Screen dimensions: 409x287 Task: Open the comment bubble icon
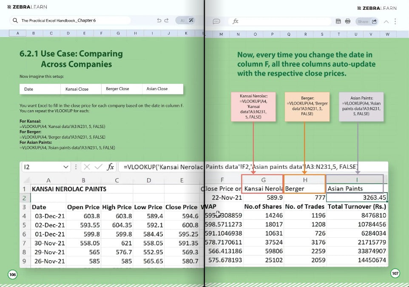(216, 21)
